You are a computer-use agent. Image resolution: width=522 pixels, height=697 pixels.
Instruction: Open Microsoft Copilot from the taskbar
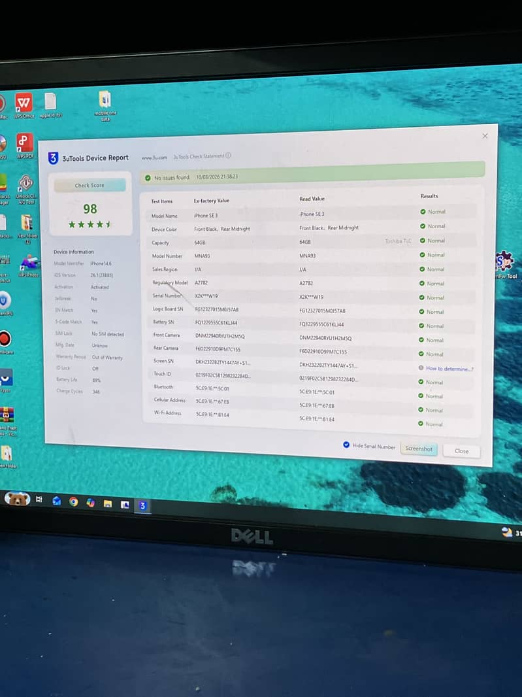point(91,503)
